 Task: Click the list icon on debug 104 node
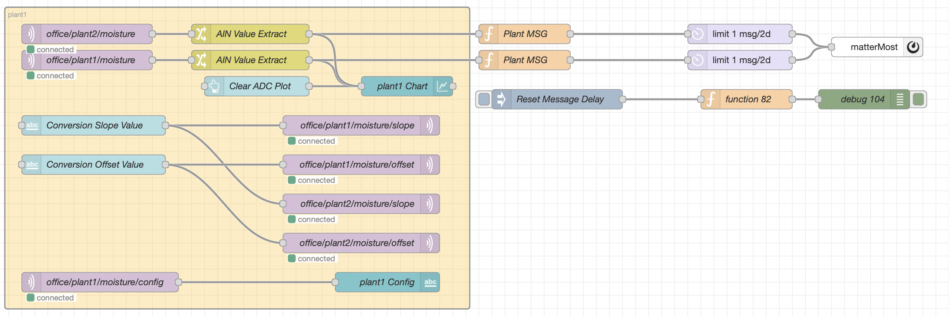pyautogui.click(x=900, y=99)
